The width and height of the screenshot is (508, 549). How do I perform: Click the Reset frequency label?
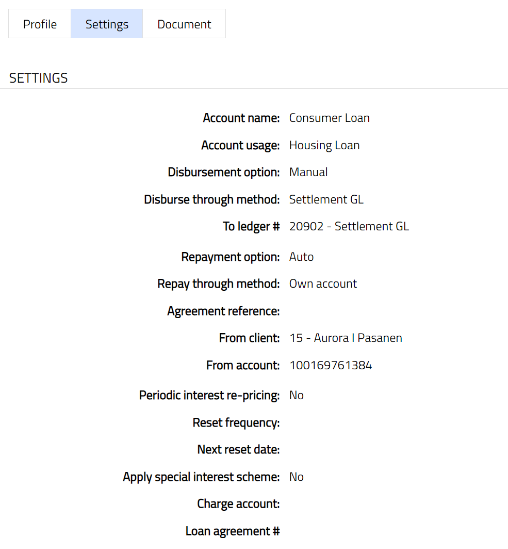pos(236,422)
